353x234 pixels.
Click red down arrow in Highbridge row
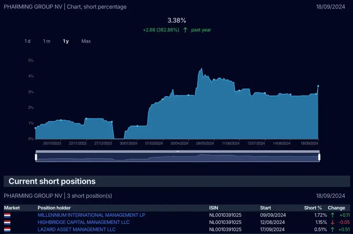tap(333, 222)
